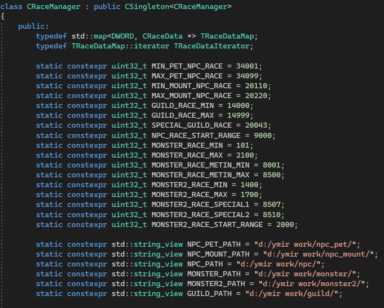Screen dimensions: 384x308
Task: Click the SPECIAL_GUILD_RACE identifier
Action: [x=191, y=126]
